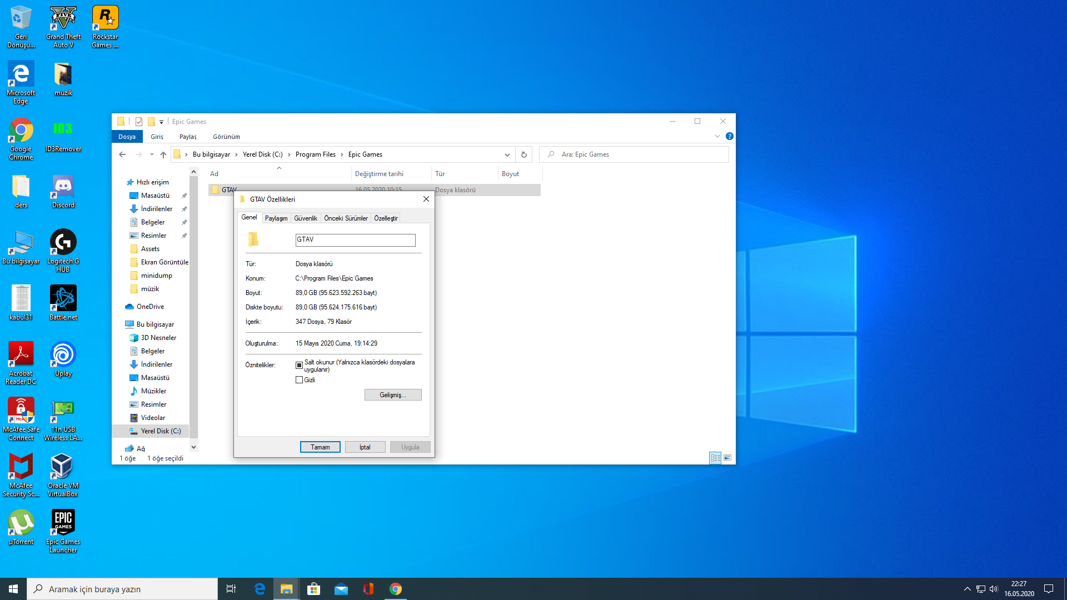Select the Discord desktop icon
The width and height of the screenshot is (1067, 600).
(x=63, y=192)
